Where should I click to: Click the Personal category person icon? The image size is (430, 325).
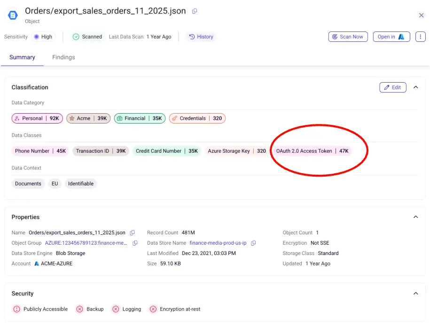(17, 118)
